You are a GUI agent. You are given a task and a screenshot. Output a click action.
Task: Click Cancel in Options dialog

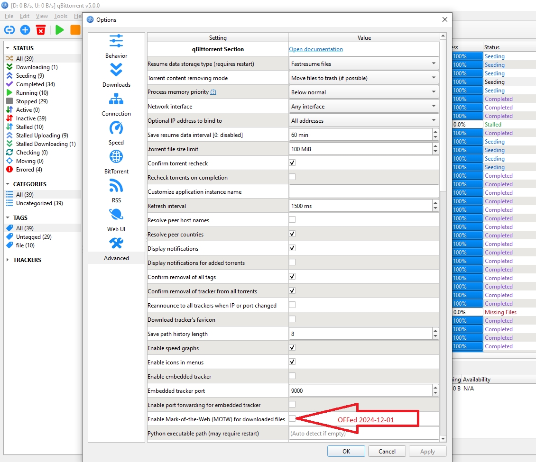[387, 452]
